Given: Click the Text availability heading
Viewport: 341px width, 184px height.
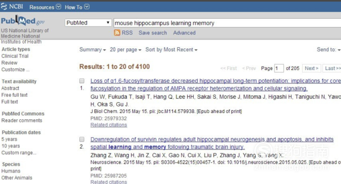Looking at the screenshot, I should [x=19, y=81].
